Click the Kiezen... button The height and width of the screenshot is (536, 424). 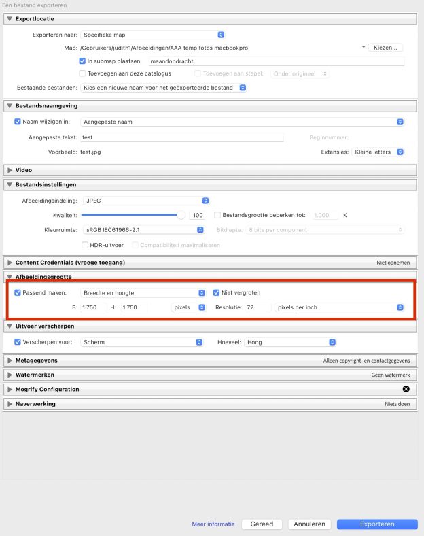click(385, 48)
